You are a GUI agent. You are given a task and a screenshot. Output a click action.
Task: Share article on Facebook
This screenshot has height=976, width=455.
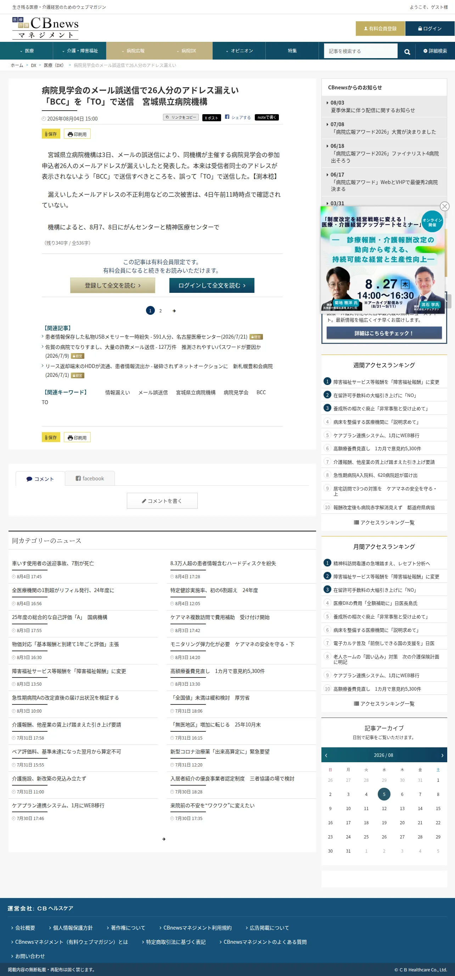click(238, 117)
